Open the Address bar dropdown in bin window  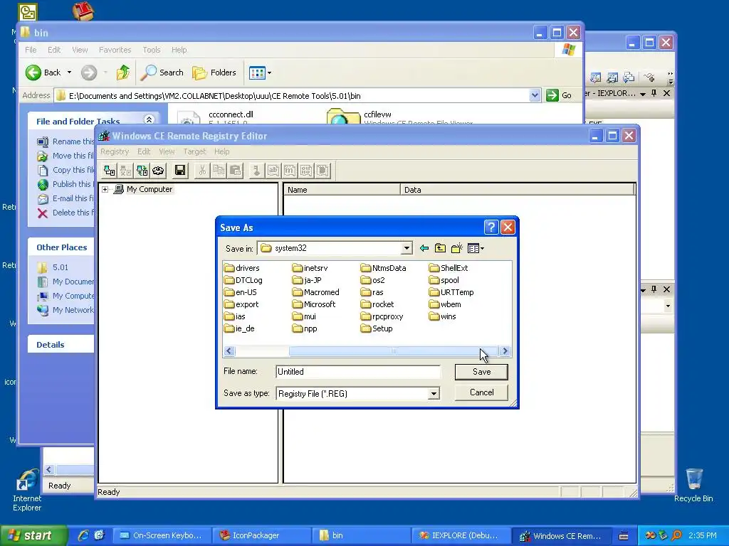(535, 96)
